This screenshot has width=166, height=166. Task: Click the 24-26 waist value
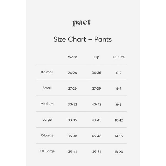[72, 73]
